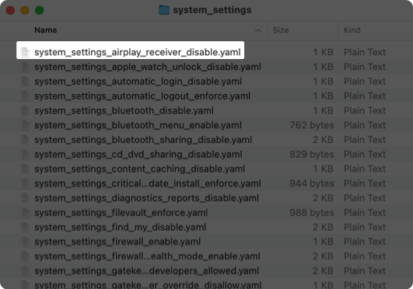Select system_settings_automatic_logout_enforce.yaml
413x289 pixels.
tap(142, 96)
